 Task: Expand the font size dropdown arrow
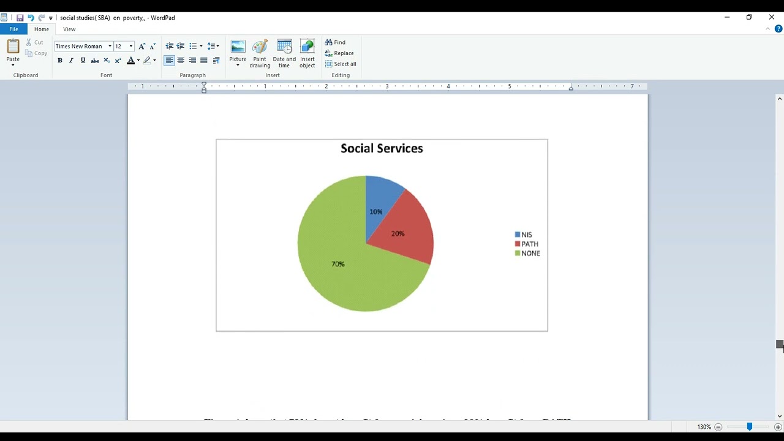click(x=131, y=46)
